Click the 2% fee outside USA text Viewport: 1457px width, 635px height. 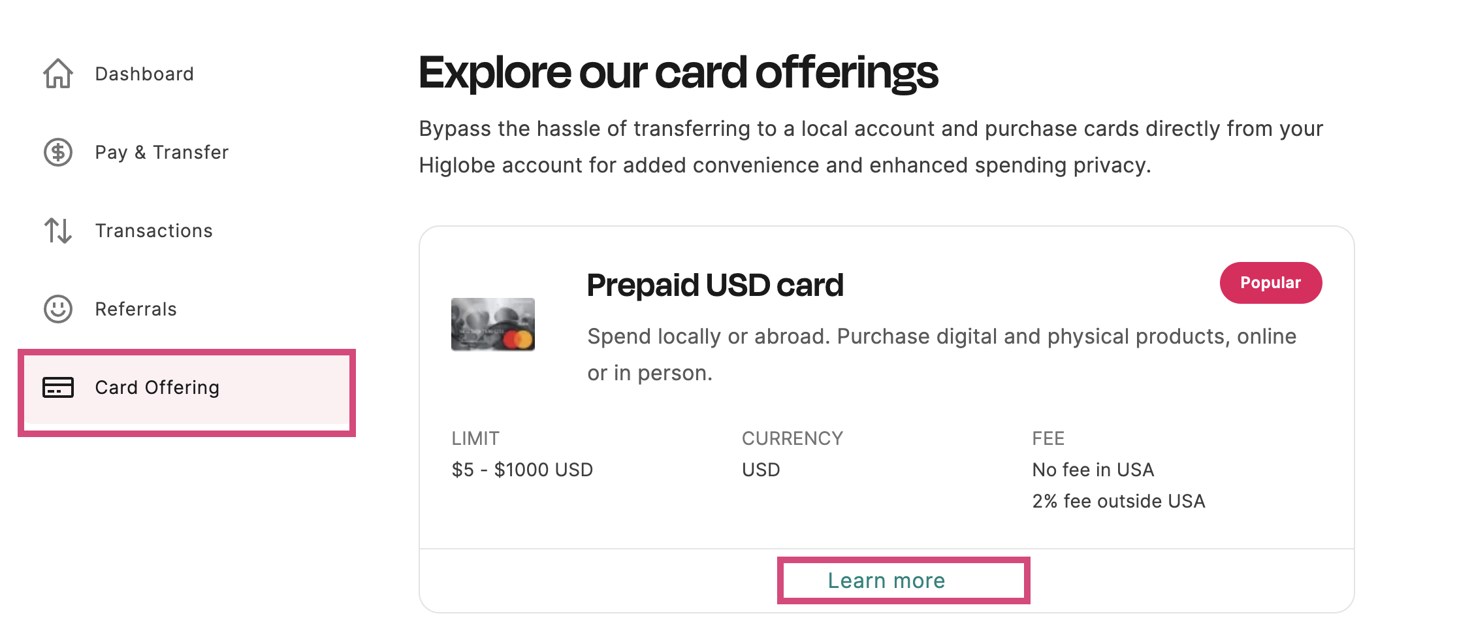1118,501
